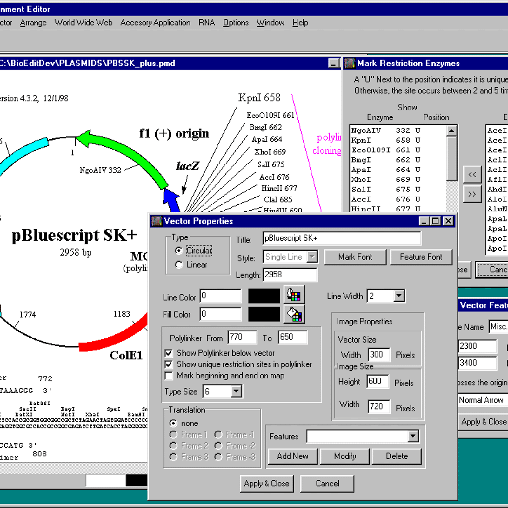Maximize the Vector Properties dialog
Viewport: 508px width, 508px height.
pyautogui.click(x=436, y=221)
